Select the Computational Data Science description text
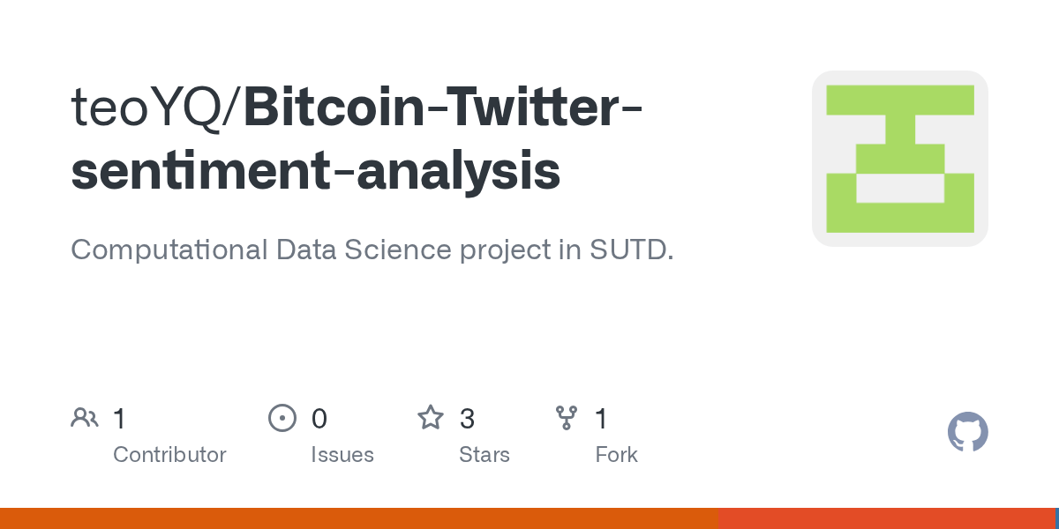 click(x=372, y=250)
